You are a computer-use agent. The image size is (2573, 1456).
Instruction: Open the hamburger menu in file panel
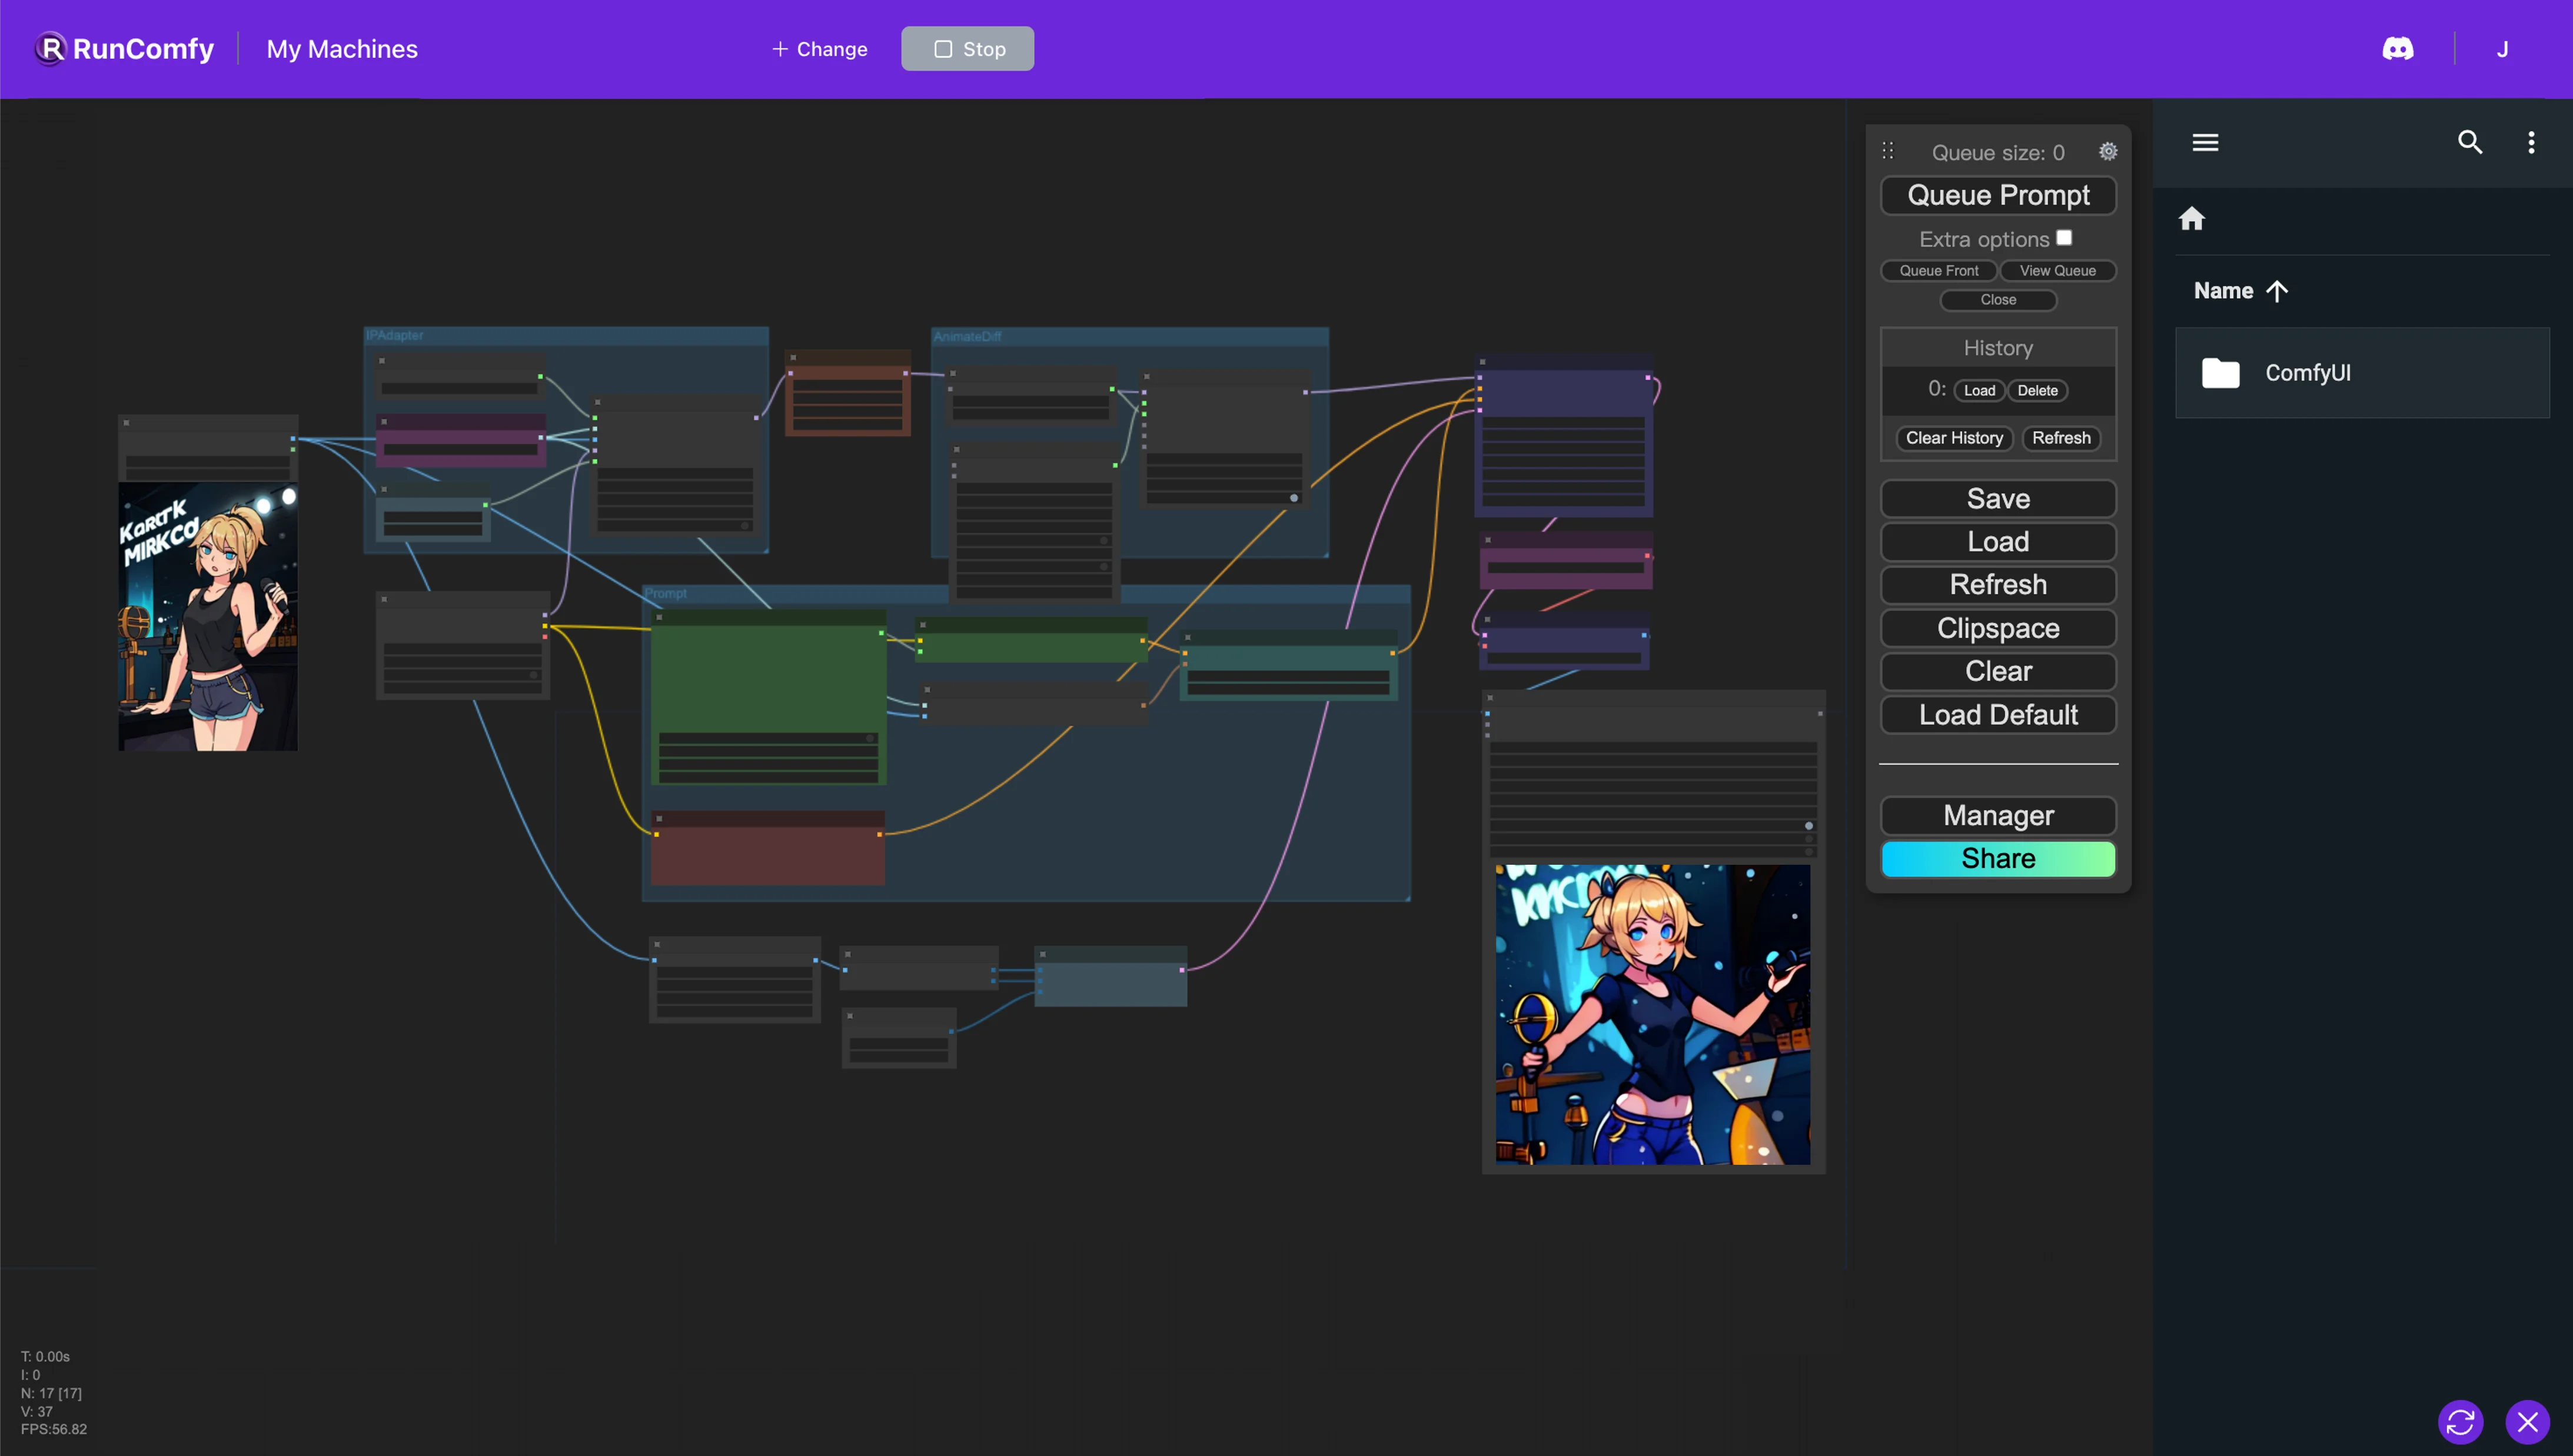point(2205,142)
